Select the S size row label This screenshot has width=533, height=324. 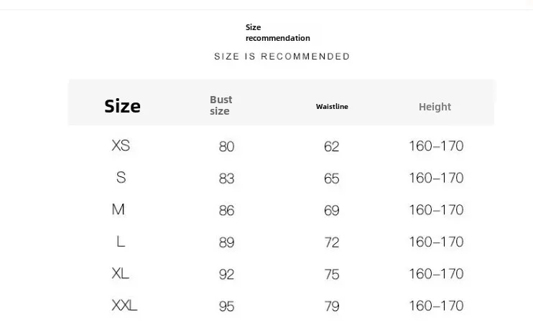pyautogui.click(x=121, y=178)
